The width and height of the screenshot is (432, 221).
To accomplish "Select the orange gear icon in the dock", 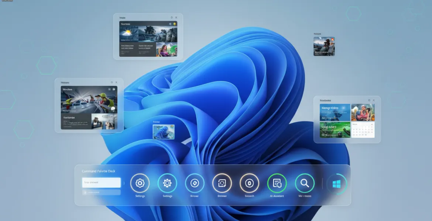I will pyautogui.click(x=167, y=182).
